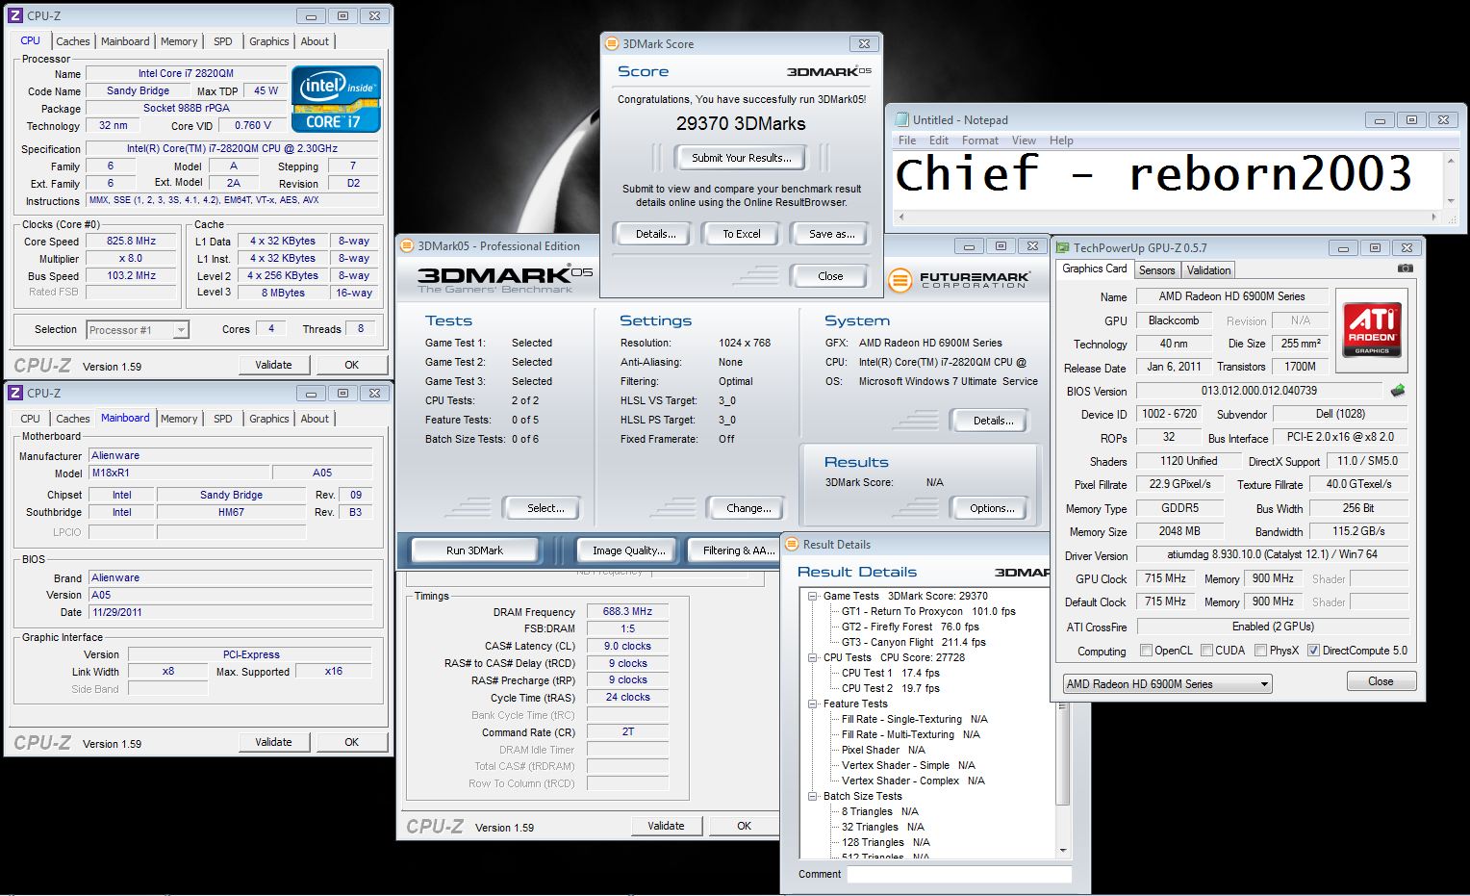Click the Options... button under Results

[991, 508]
